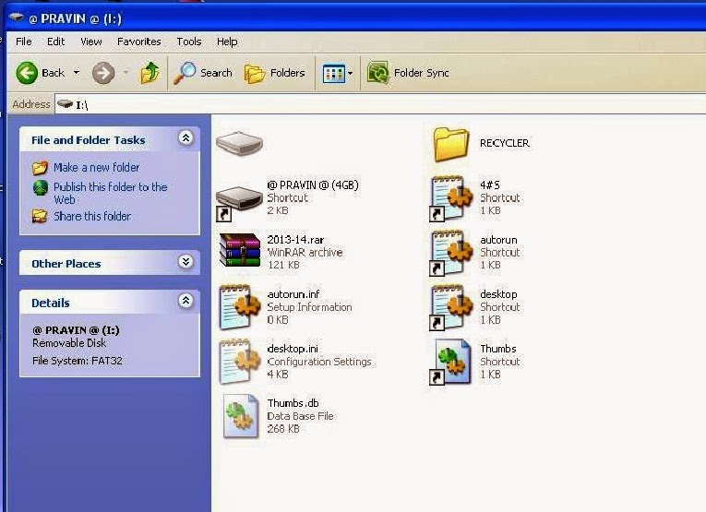Screen dimensions: 706x512
Task: Select the autorun shortcut icon
Action: pos(451,253)
